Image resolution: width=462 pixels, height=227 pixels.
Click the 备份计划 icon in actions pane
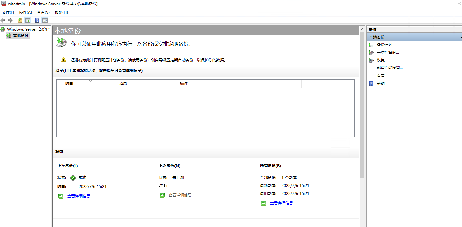(371, 45)
